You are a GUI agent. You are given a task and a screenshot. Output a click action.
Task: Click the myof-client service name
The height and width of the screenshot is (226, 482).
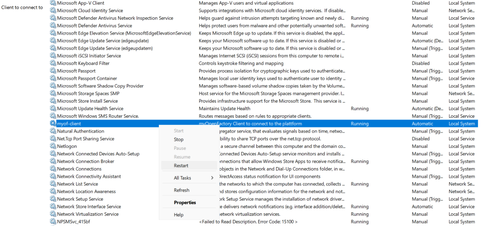tap(69, 124)
